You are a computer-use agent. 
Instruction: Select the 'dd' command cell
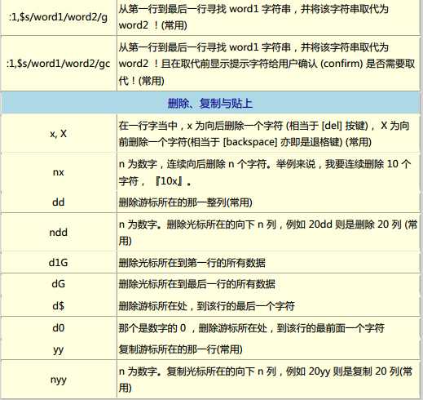coord(58,202)
